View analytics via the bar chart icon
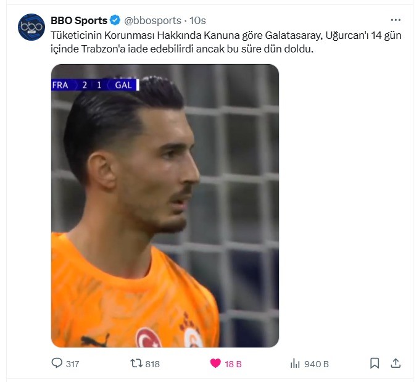Viewport: 419px width, 382px height. (295, 363)
